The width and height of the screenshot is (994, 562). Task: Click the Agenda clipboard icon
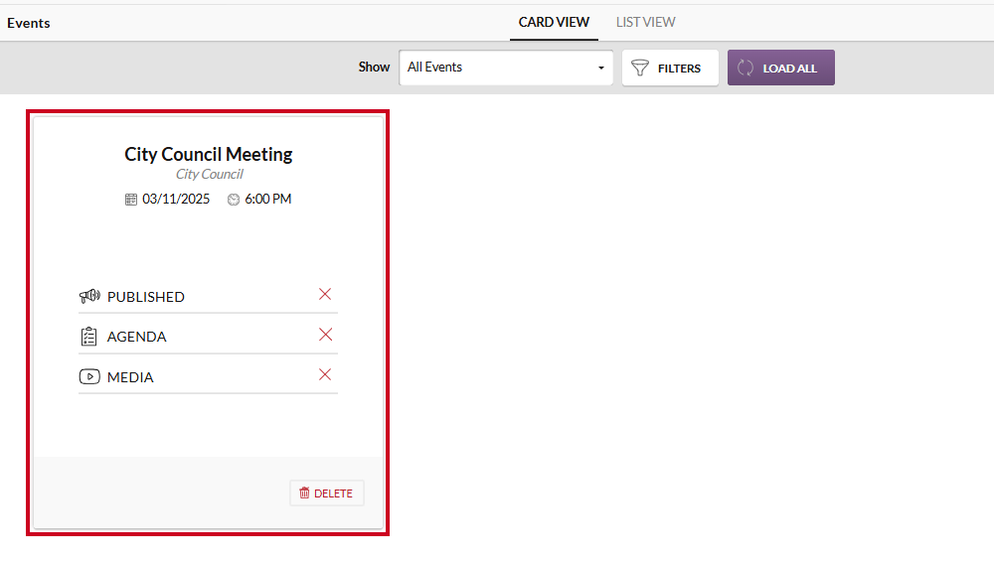(x=88, y=337)
